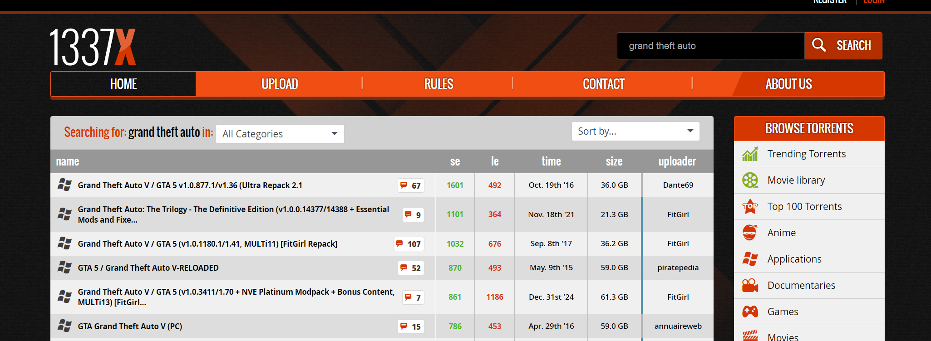Click the Trending Torrents chart icon

[x=750, y=154]
